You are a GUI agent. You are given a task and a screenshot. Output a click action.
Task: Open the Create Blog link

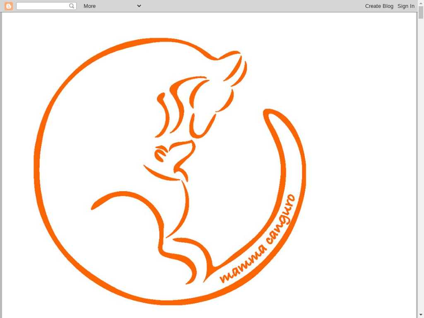coord(379,6)
